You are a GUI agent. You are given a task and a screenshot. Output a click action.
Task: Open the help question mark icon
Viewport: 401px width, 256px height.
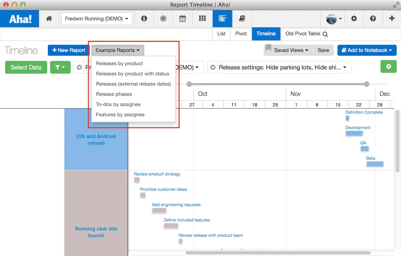point(373,18)
